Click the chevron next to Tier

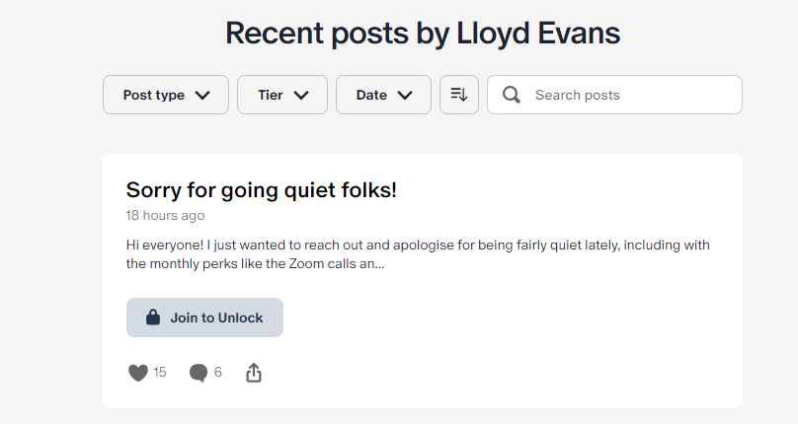[x=301, y=95]
